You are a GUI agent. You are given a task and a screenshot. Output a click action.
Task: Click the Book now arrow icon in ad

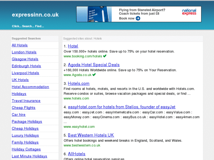point(138,18)
